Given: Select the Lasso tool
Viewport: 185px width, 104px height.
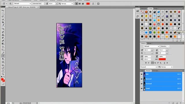Looking at the screenshot, I should tap(3, 16).
